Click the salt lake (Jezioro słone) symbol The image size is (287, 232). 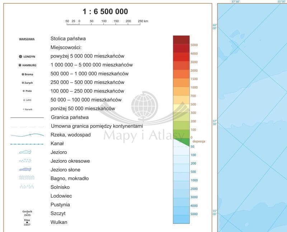25,169
